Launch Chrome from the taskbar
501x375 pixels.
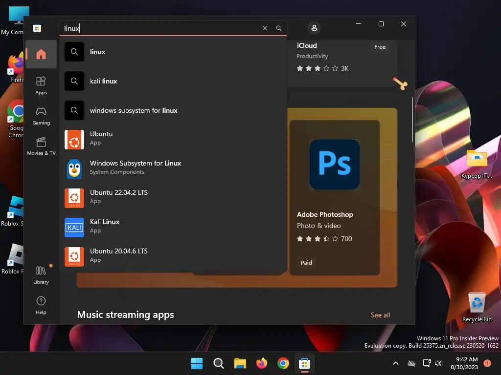click(x=283, y=363)
